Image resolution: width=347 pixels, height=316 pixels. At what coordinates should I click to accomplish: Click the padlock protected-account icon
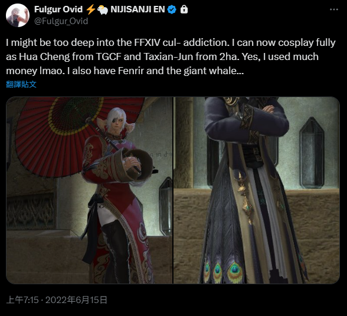pyautogui.click(x=184, y=9)
